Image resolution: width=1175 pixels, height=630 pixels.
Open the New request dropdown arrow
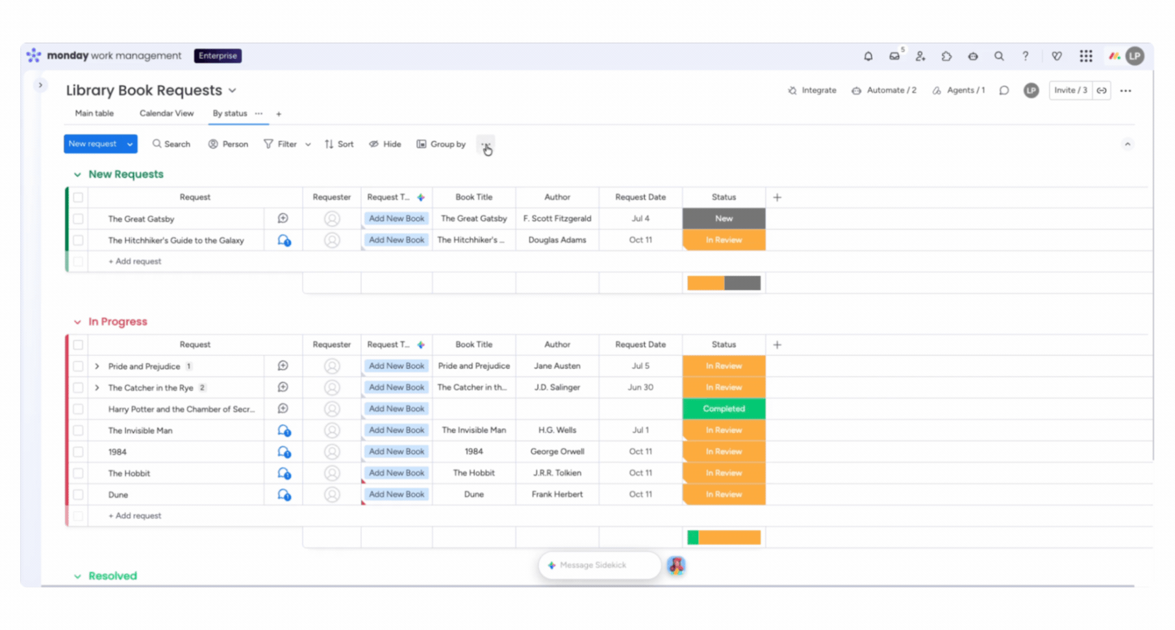(x=130, y=144)
